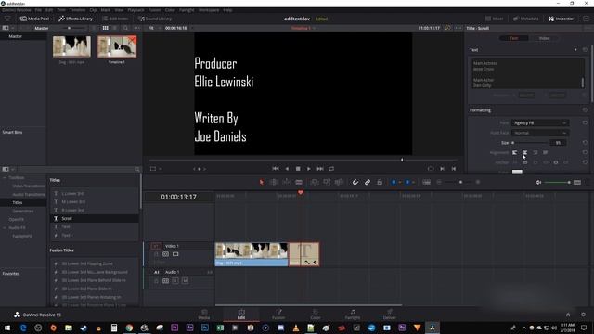This screenshot has height=334, width=594.
Task: Open the Metadata panel
Action: point(526,19)
